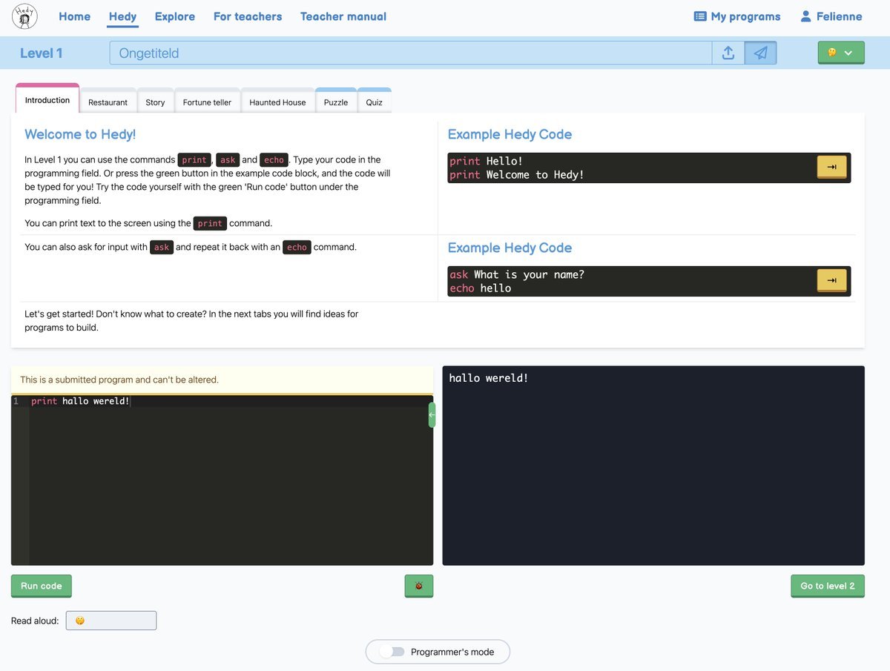The height and width of the screenshot is (671, 890).
Task: Click the Ongetiteld program name field
Action: [411, 53]
